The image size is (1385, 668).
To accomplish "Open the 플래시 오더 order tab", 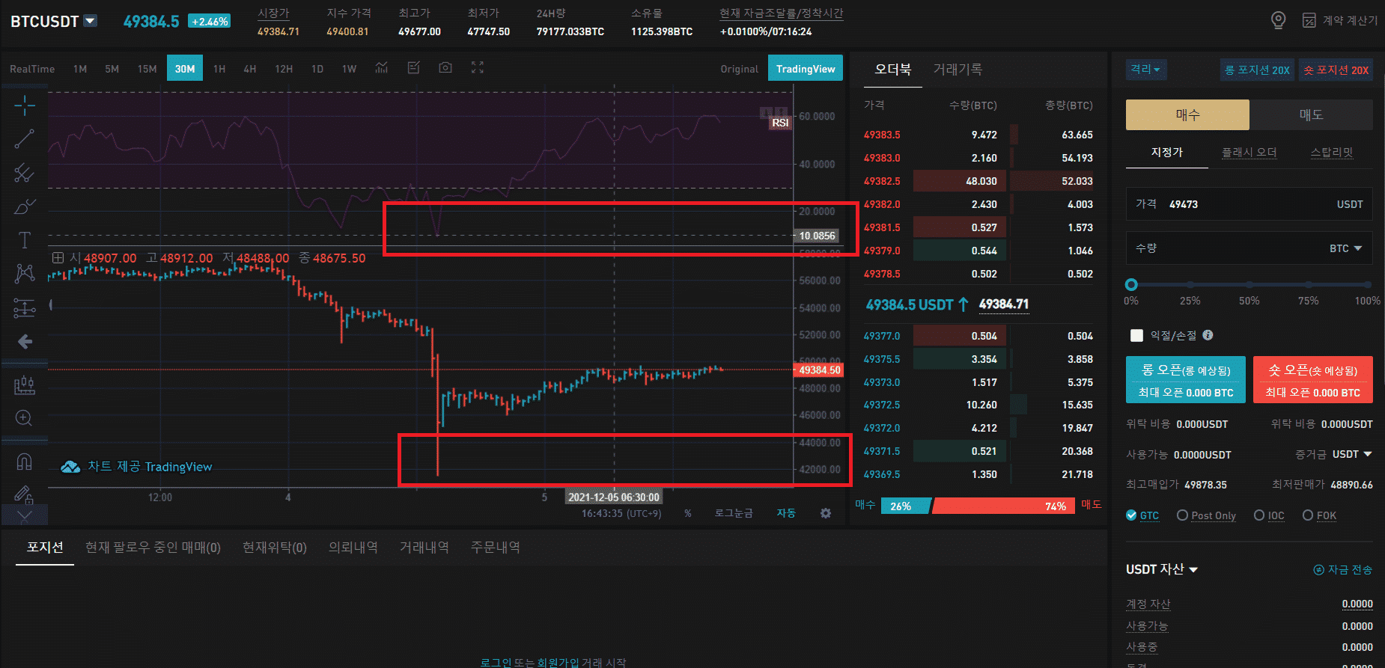I will point(1249,152).
